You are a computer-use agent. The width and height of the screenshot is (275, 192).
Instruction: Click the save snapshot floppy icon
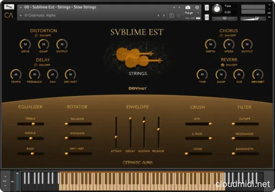pyautogui.click(x=171, y=16)
